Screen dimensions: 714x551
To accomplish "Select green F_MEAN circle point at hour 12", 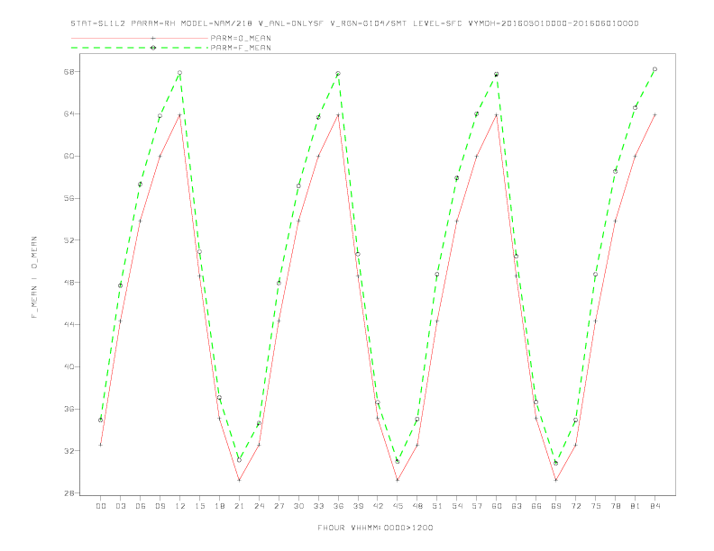I will [x=180, y=73].
